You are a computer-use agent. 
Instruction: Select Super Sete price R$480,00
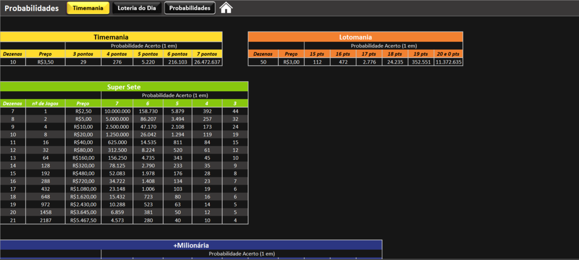83,173
